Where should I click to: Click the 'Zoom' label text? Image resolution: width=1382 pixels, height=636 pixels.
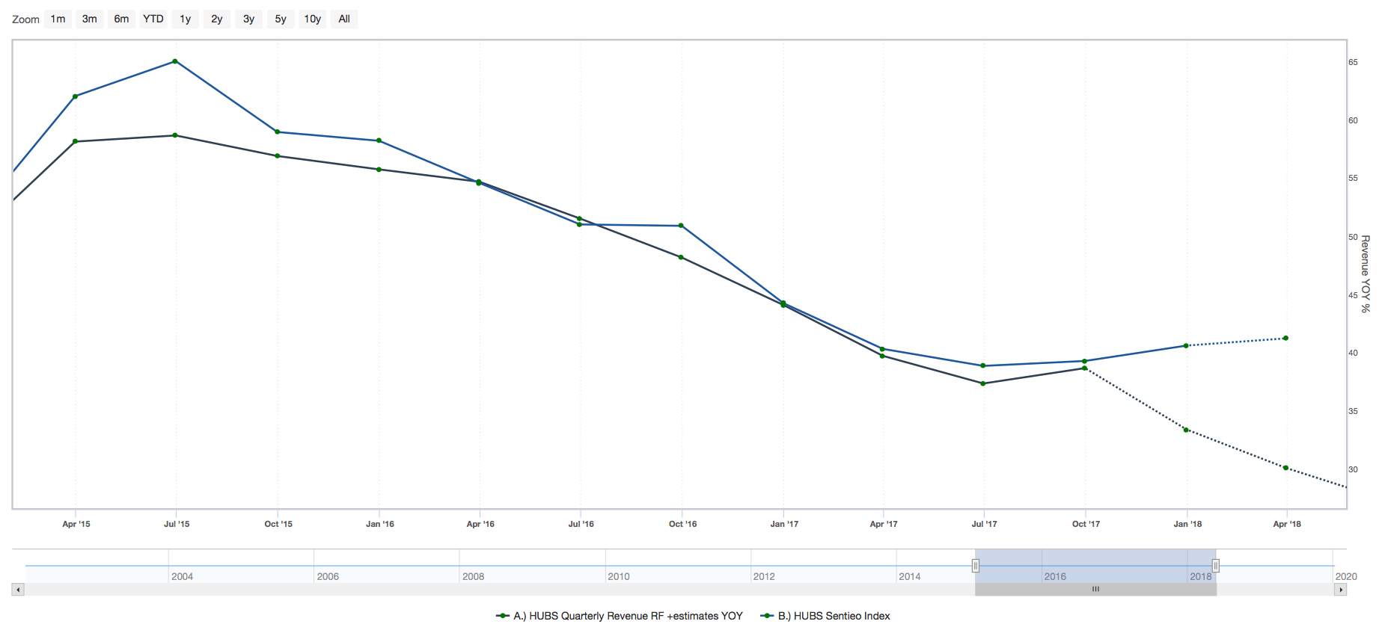click(x=25, y=19)
